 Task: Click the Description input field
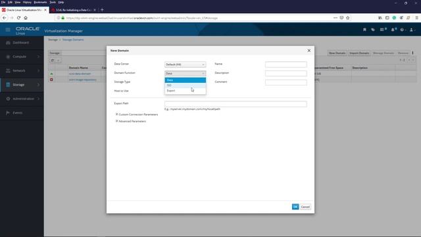point(285,73)
